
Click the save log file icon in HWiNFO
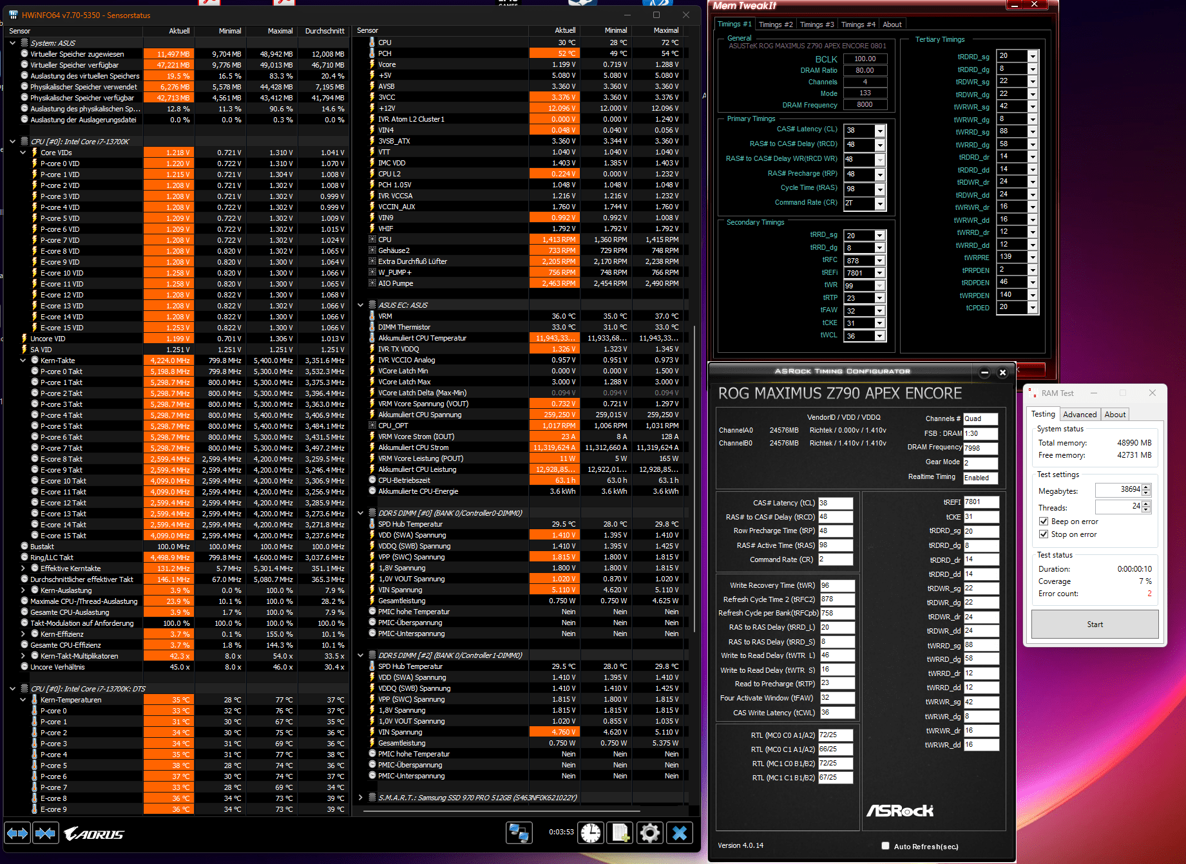click(x=620, y=832)
